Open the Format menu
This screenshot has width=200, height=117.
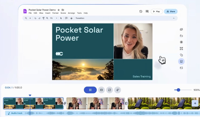click(55, 13)
